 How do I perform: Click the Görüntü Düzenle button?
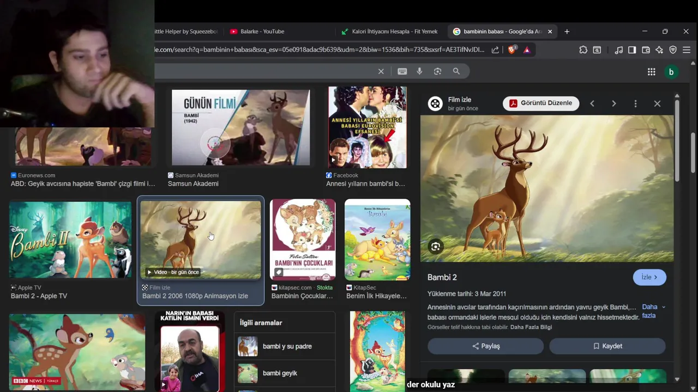pyautogui.click(x=541, y=103)
